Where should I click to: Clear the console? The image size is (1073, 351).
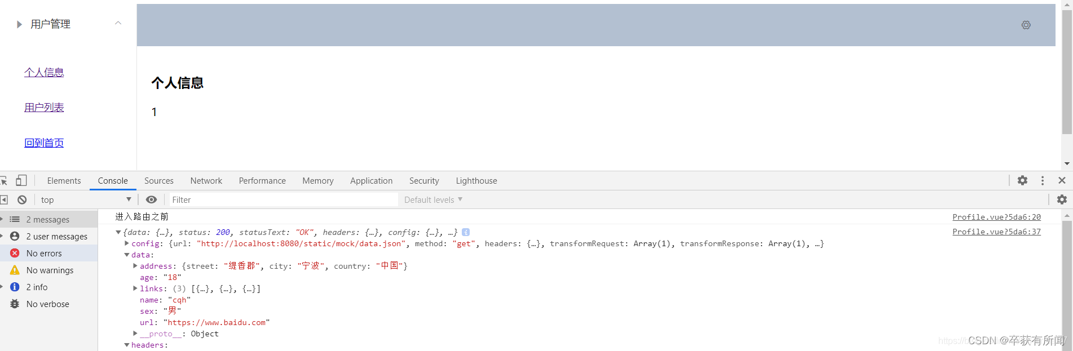[22, 199]
